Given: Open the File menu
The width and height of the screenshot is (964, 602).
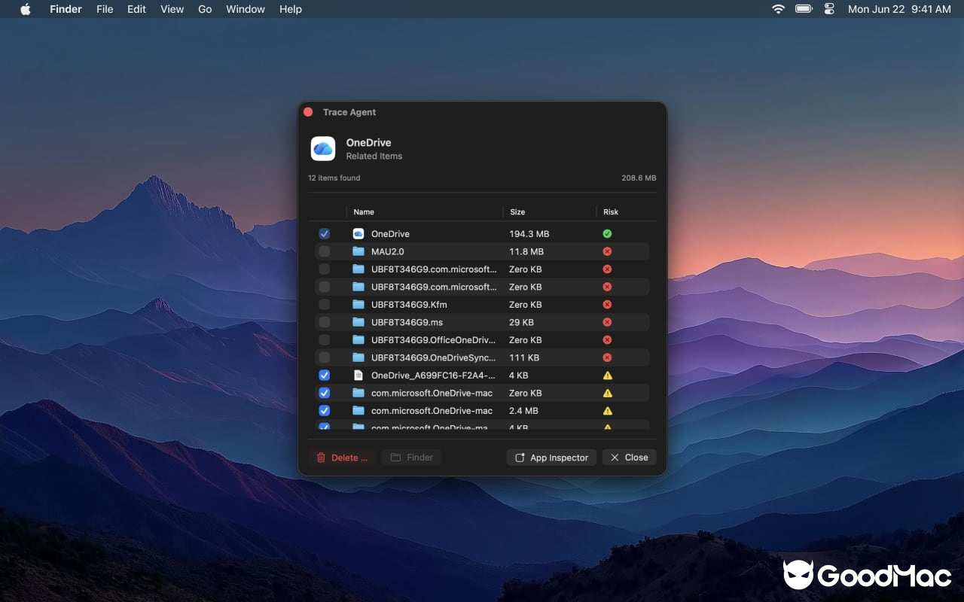Looking at the screenshot, I should point(105,9).
